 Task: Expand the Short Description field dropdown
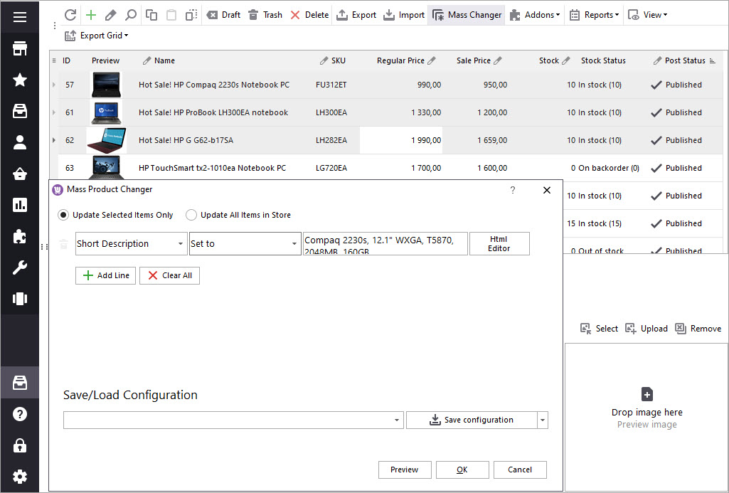point(181,244)
